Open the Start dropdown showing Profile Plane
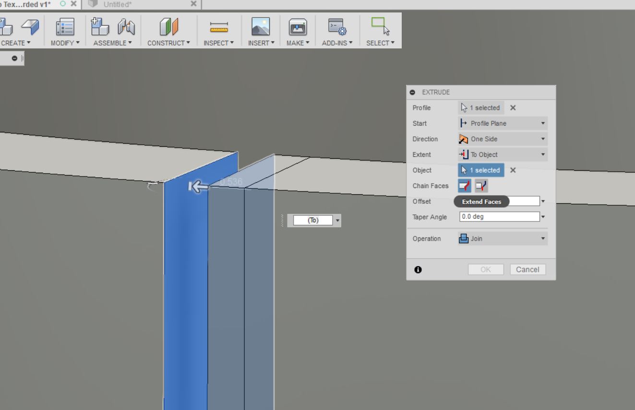This screenshot has width=635, height=410. (503, 123)
